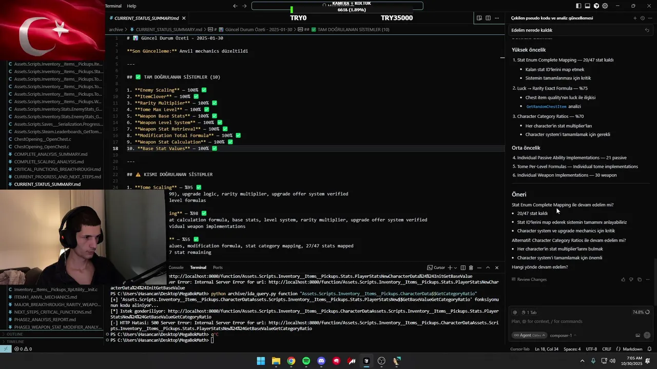The width and height of the screenshot is (657, 369).
Task: Select the CURRENT_STATUS_SUMMARY.md editor tab
Action: (x=147, y=18)
